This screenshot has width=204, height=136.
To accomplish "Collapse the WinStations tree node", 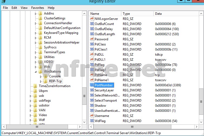I will coord(36,72).
